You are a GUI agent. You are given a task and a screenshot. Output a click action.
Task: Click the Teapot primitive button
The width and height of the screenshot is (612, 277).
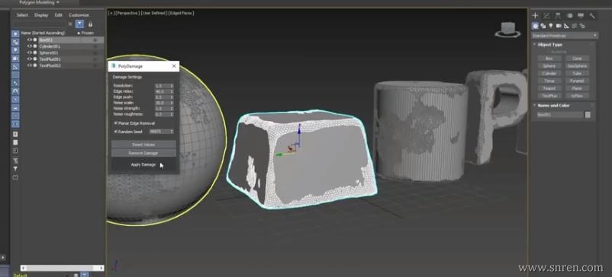(549, 88)
